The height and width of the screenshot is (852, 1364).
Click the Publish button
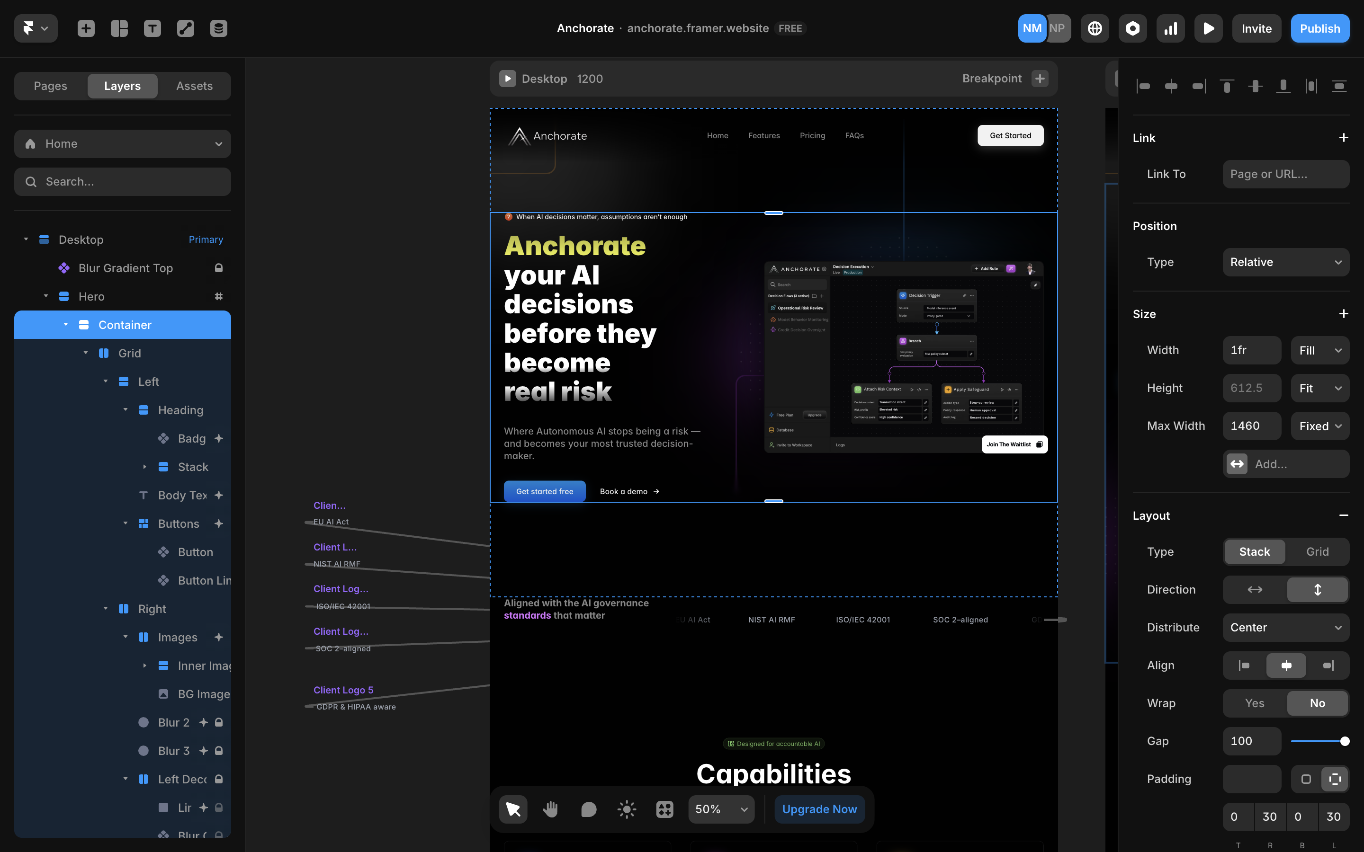click(x=1319, y=28)
